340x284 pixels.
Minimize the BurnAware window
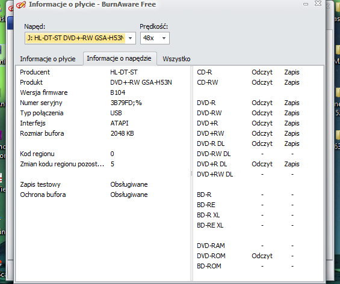(306, 4)
